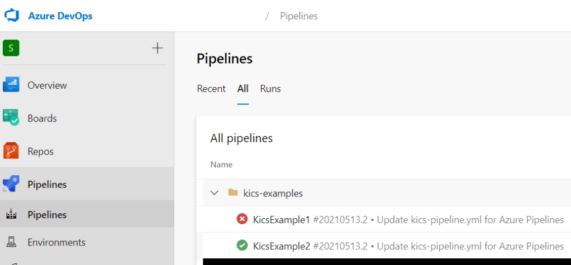Open the green S project avatar

(x=11, y=49)
